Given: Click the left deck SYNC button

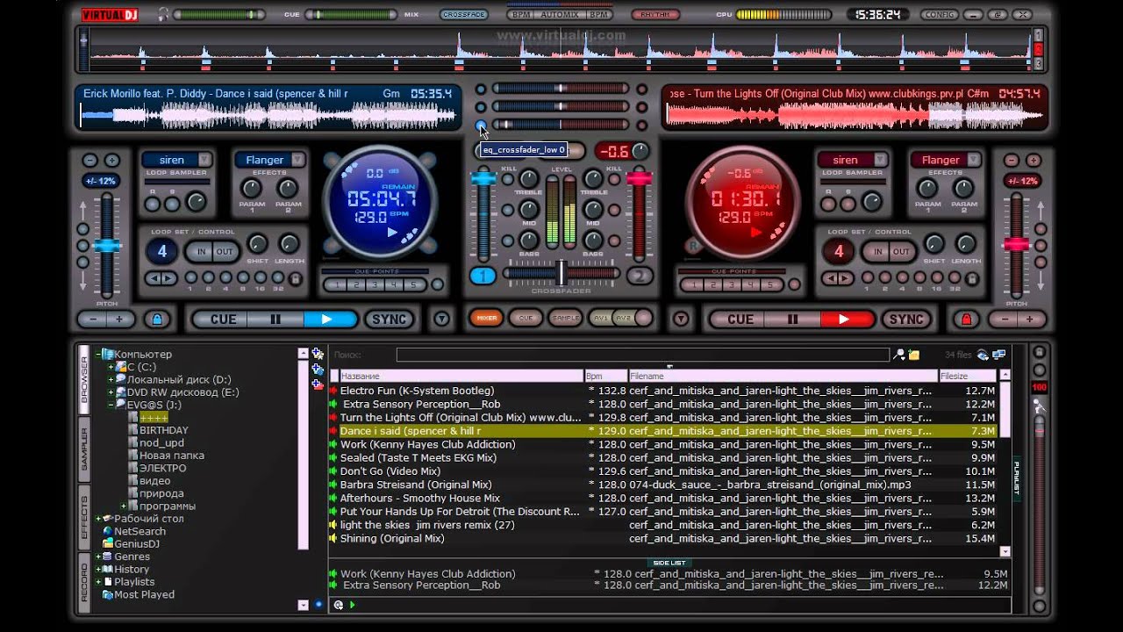Looking at the screenshot, I should [390, 320].
